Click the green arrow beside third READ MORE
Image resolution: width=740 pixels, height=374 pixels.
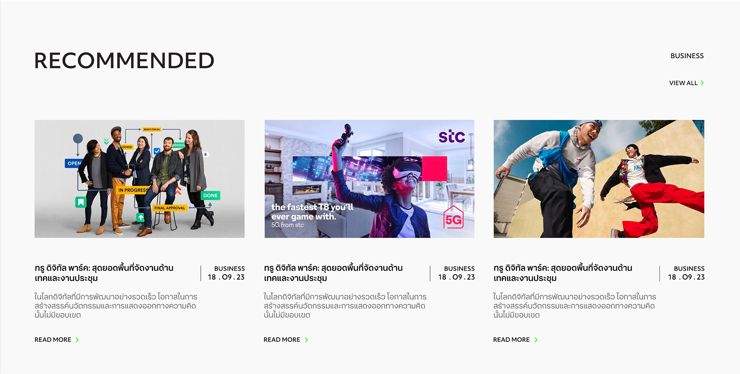pos(536,340)
